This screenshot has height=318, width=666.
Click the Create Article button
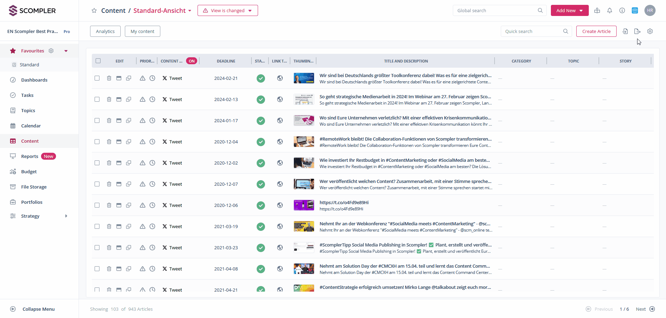point(596,31)
